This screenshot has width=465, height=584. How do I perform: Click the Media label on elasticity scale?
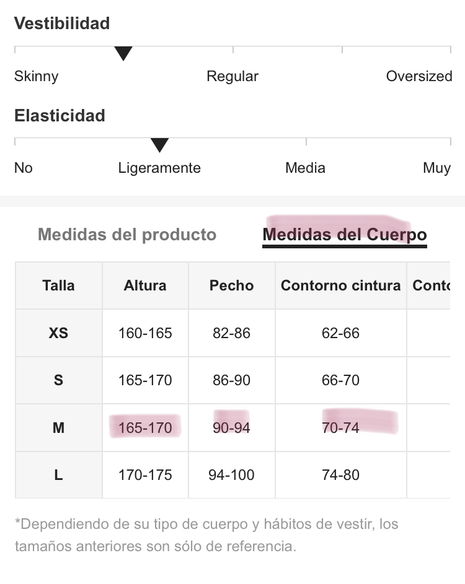click(x=306, y=168)
